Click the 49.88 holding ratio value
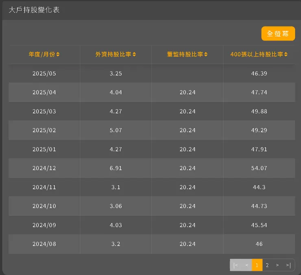The width and height of the screenshot is (301, 275). coord(259,111)
